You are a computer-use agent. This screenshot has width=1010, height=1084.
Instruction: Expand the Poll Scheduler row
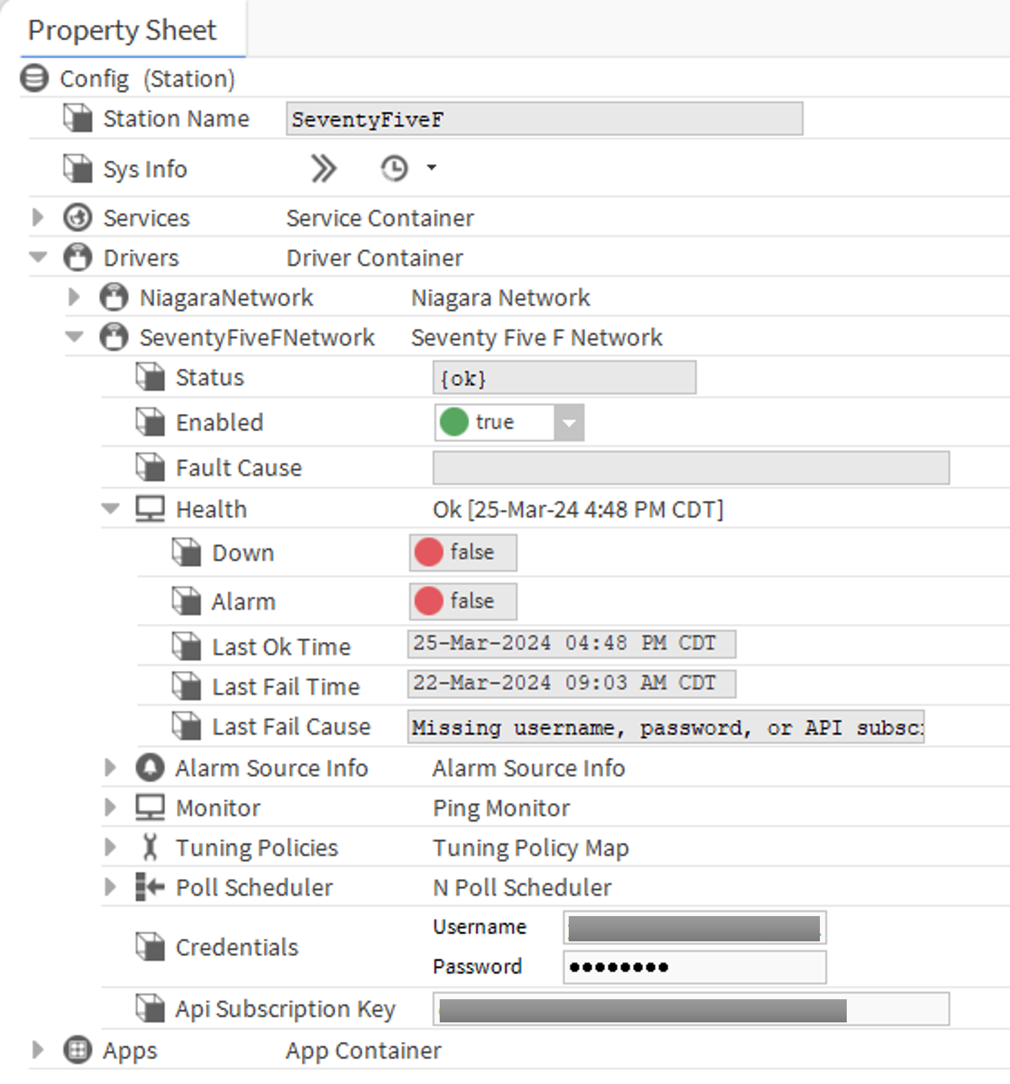click(110, 887)
